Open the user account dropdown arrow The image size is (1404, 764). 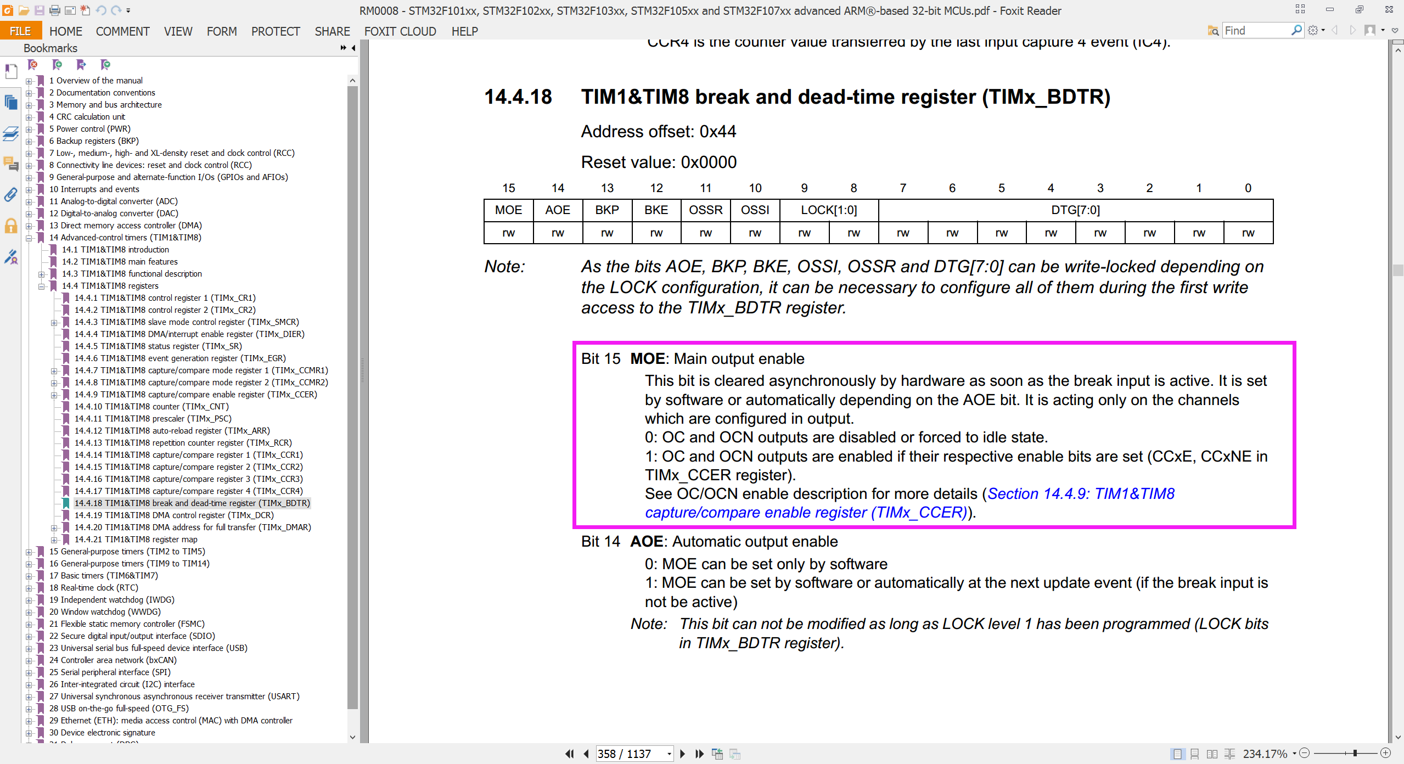coord(1383,31)
